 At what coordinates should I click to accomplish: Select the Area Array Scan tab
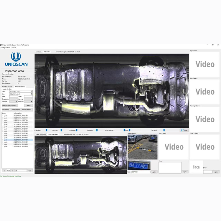(53, 134)
